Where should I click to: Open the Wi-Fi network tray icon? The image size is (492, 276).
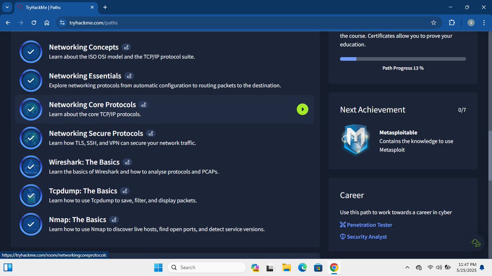click(430, 267)
